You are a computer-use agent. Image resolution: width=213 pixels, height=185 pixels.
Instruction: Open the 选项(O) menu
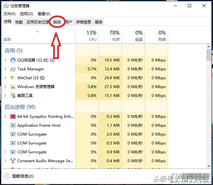point(27,14)
